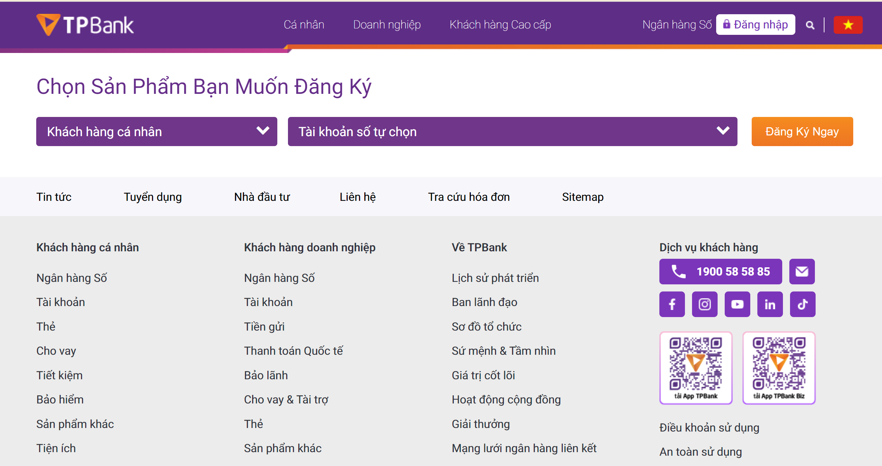Click 'Tài khoản' under Khách hàng cá nhân
Screen dimensions: 882x466
click(61, 302)
